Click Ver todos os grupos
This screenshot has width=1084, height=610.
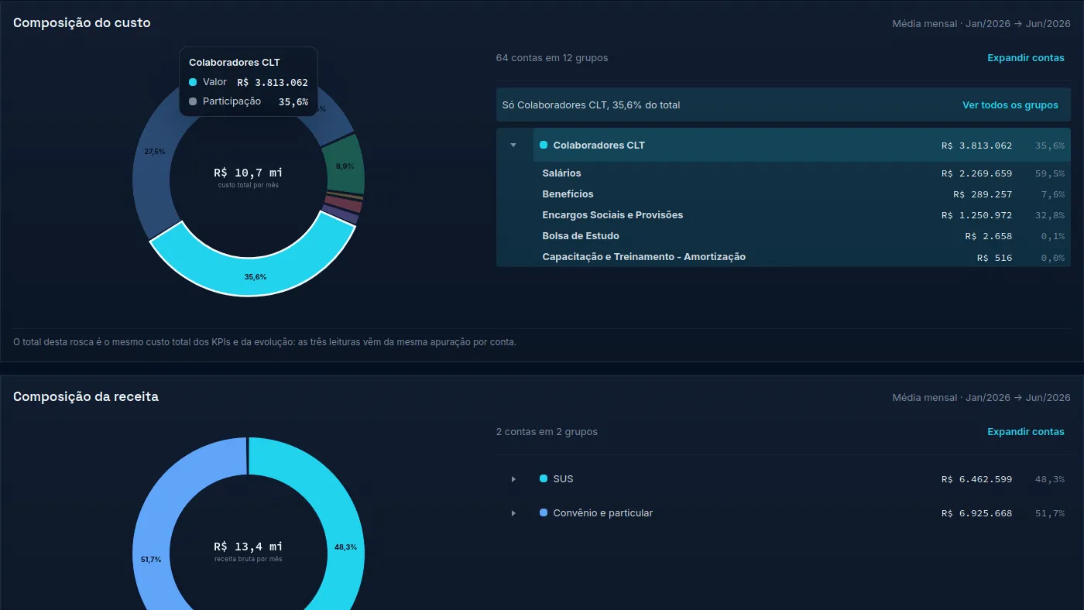1010,105
